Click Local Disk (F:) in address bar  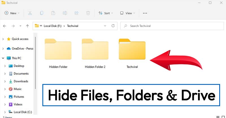coord(53,26)
